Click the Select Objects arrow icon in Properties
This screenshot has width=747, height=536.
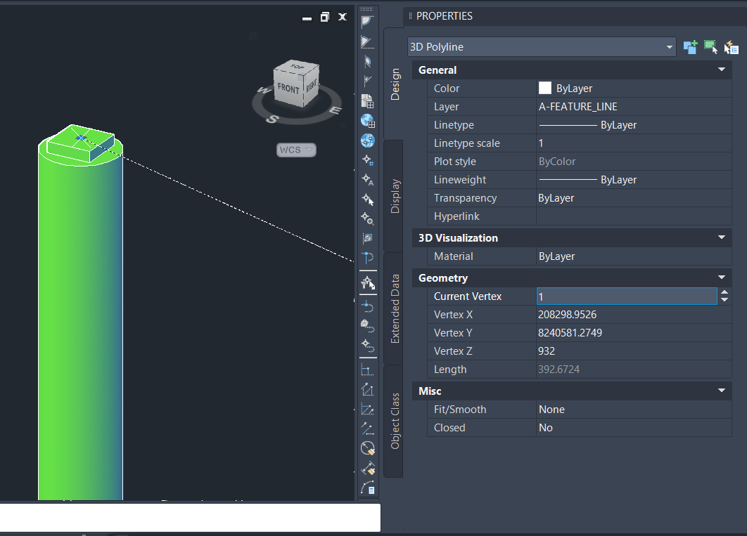(710, 47)
